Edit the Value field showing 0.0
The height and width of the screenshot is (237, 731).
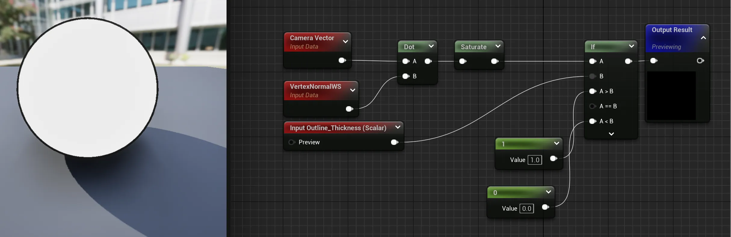527,208
